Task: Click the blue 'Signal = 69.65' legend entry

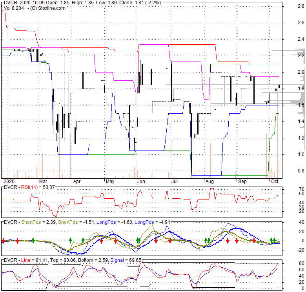Action: pyautogui.click(x=126, y=260)
